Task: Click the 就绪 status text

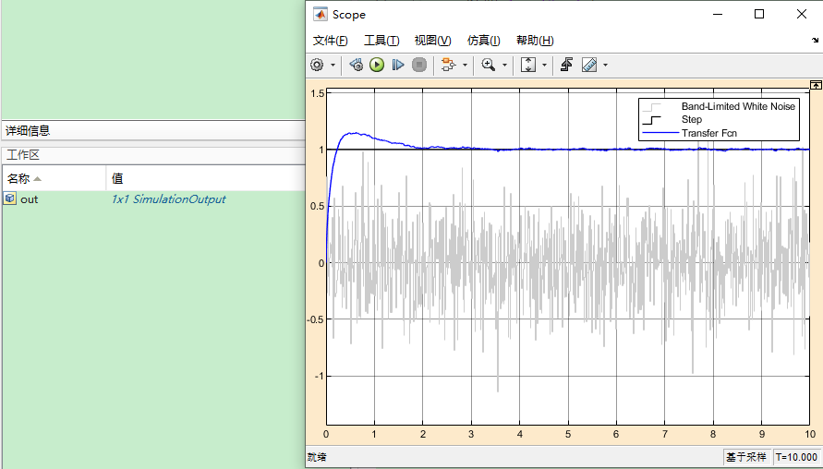Action: click(317, 457)
